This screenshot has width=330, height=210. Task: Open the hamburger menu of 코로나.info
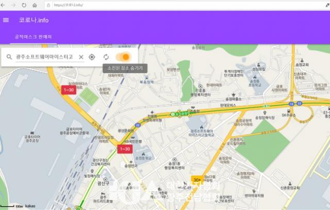[x=6, y=20]
